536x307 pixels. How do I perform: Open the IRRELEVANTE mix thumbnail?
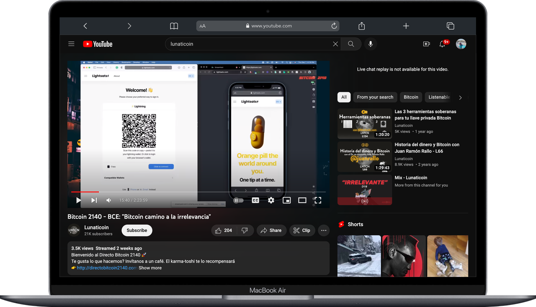(x=365, y=190)
